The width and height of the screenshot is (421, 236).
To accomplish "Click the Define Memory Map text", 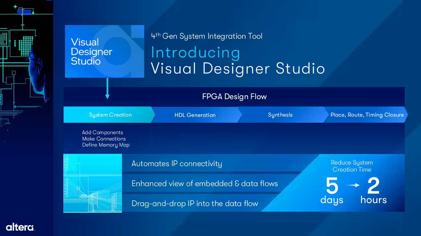I will point(106,145).
